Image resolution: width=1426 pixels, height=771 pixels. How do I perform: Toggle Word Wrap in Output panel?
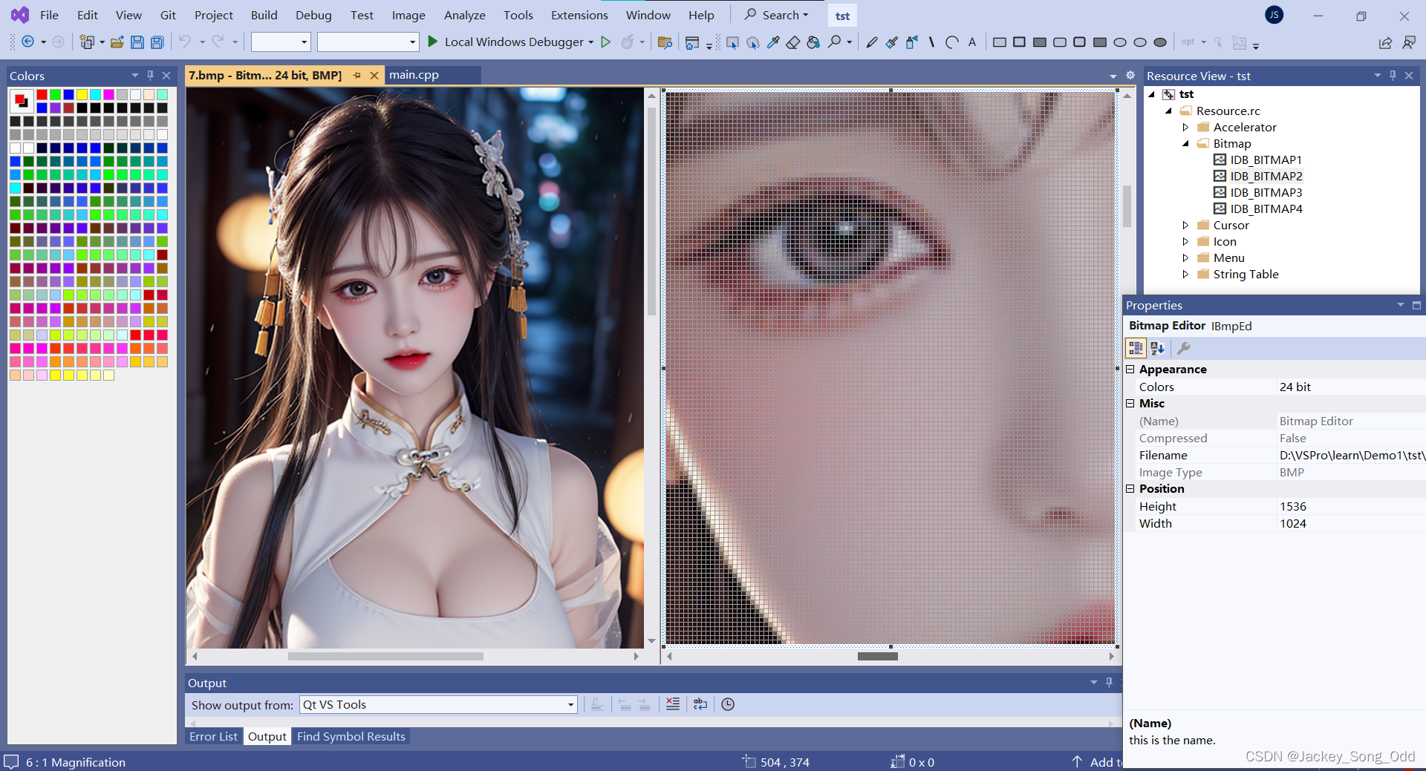tap(700, 704)
